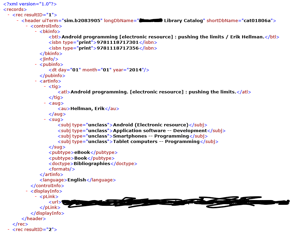
Task: Collapse the controlInfo node
Action: click(26, 26)
